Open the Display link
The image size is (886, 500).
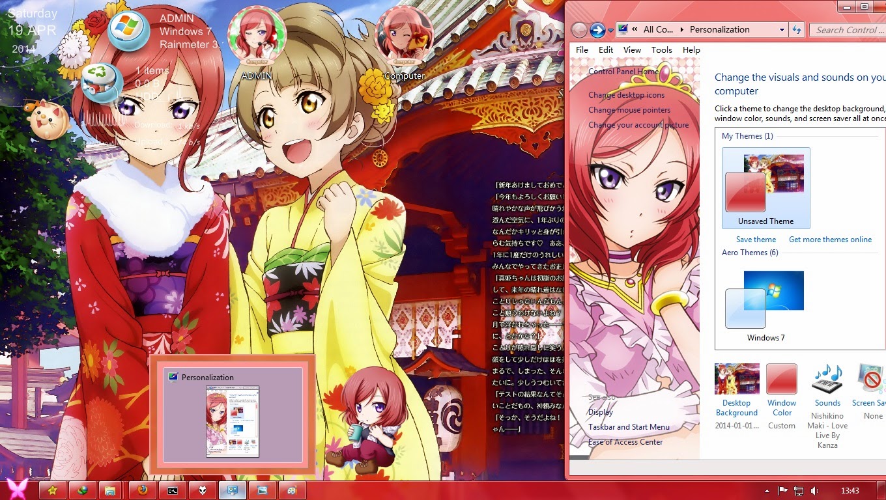pos(601,412)
